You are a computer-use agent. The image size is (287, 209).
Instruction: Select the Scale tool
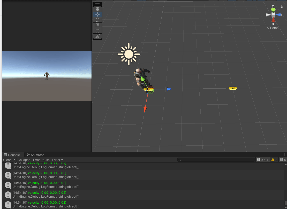tap(97, 25)
